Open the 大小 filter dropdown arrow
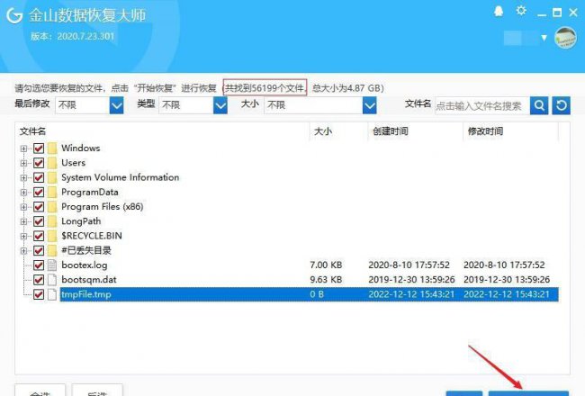The height and width of the screenshot is (396, 585). tap(369, 105)
